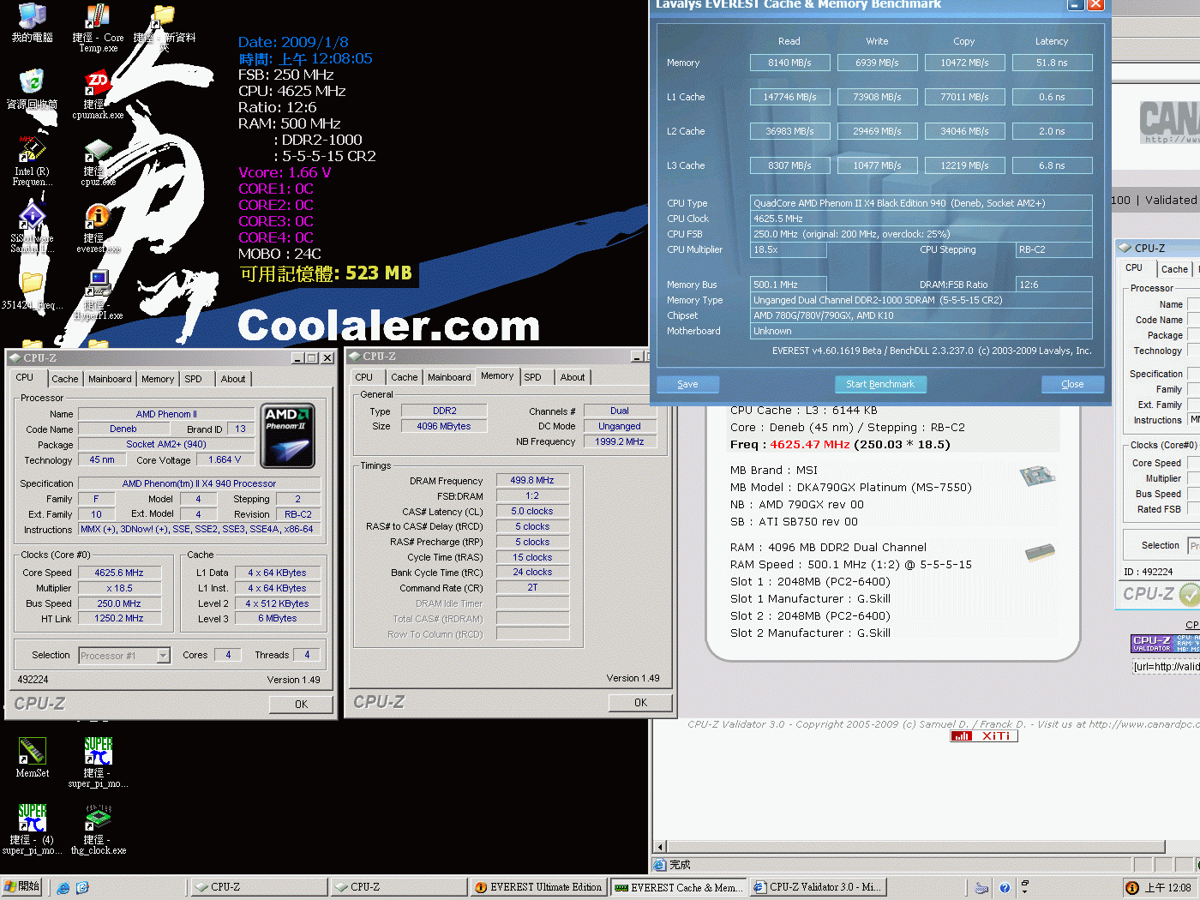Open About tab in CPU-Z processor window

coord(233,379)
